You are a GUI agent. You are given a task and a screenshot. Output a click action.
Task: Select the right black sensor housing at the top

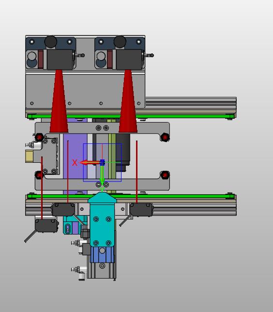tap(128, 59)
